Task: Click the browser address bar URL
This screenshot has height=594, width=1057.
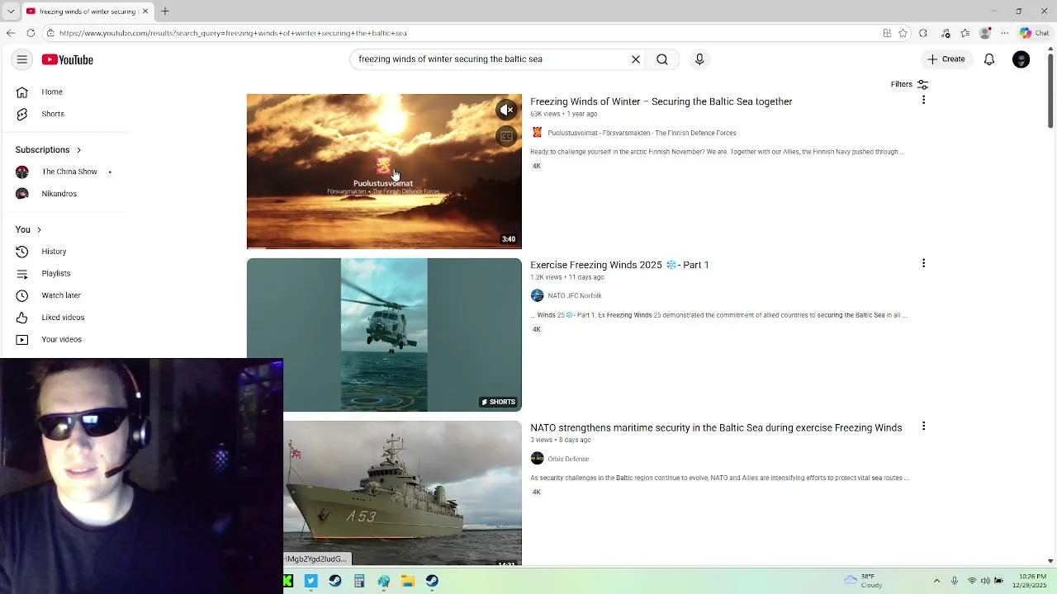Action: pyautogui.click(x=233, y=33)
